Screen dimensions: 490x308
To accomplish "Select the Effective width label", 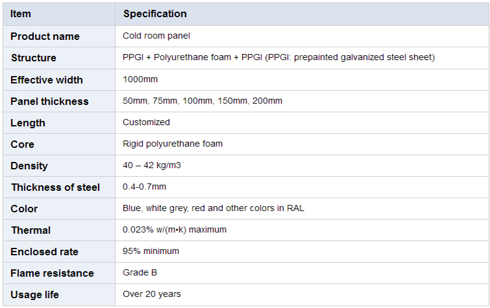I will (x=47, y=80).
